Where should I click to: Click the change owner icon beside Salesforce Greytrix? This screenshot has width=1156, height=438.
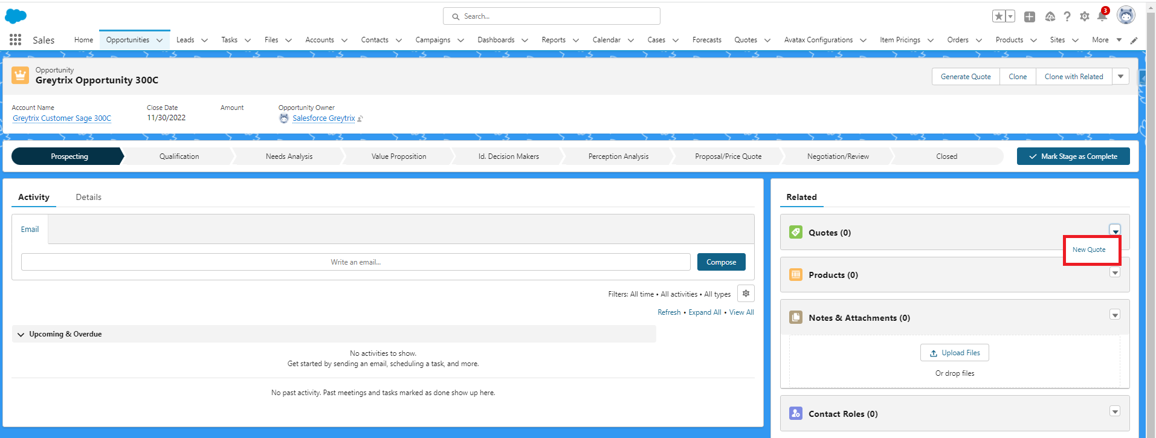(x=360, y=119)
